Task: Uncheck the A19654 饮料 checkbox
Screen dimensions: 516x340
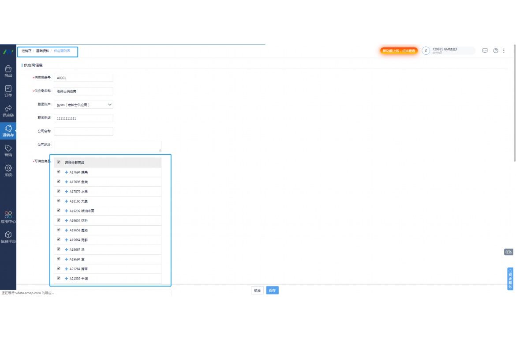Action: click(x=59, y=220)
